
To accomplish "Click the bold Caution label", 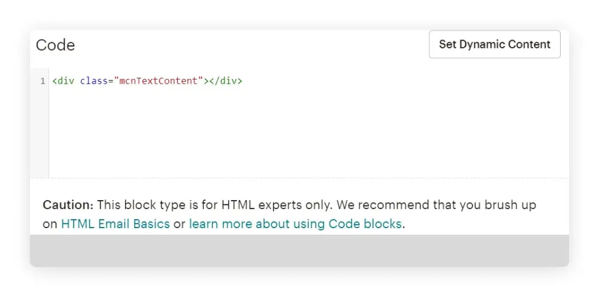I will [x=68, y=205].
